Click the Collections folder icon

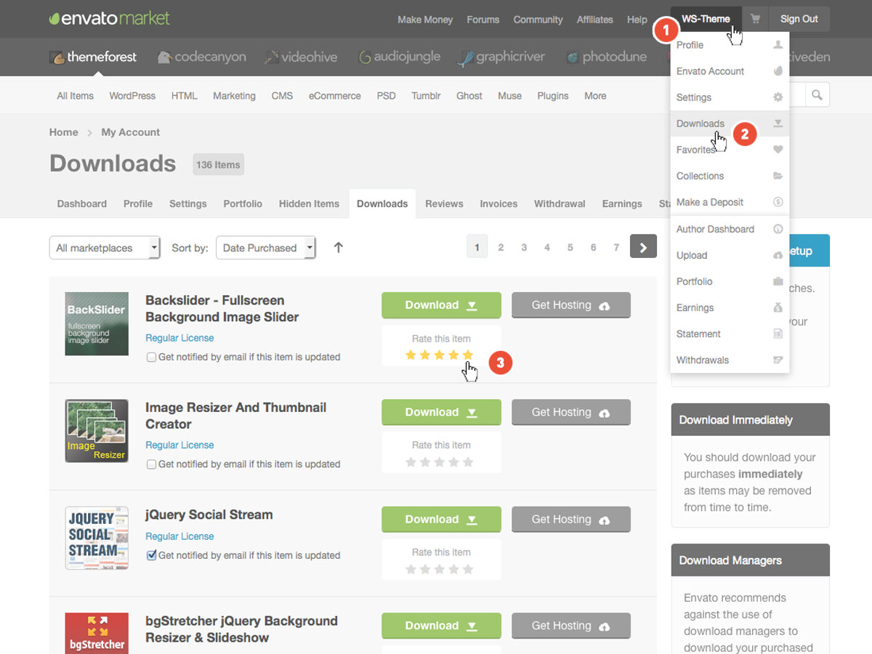click(778, 176)
